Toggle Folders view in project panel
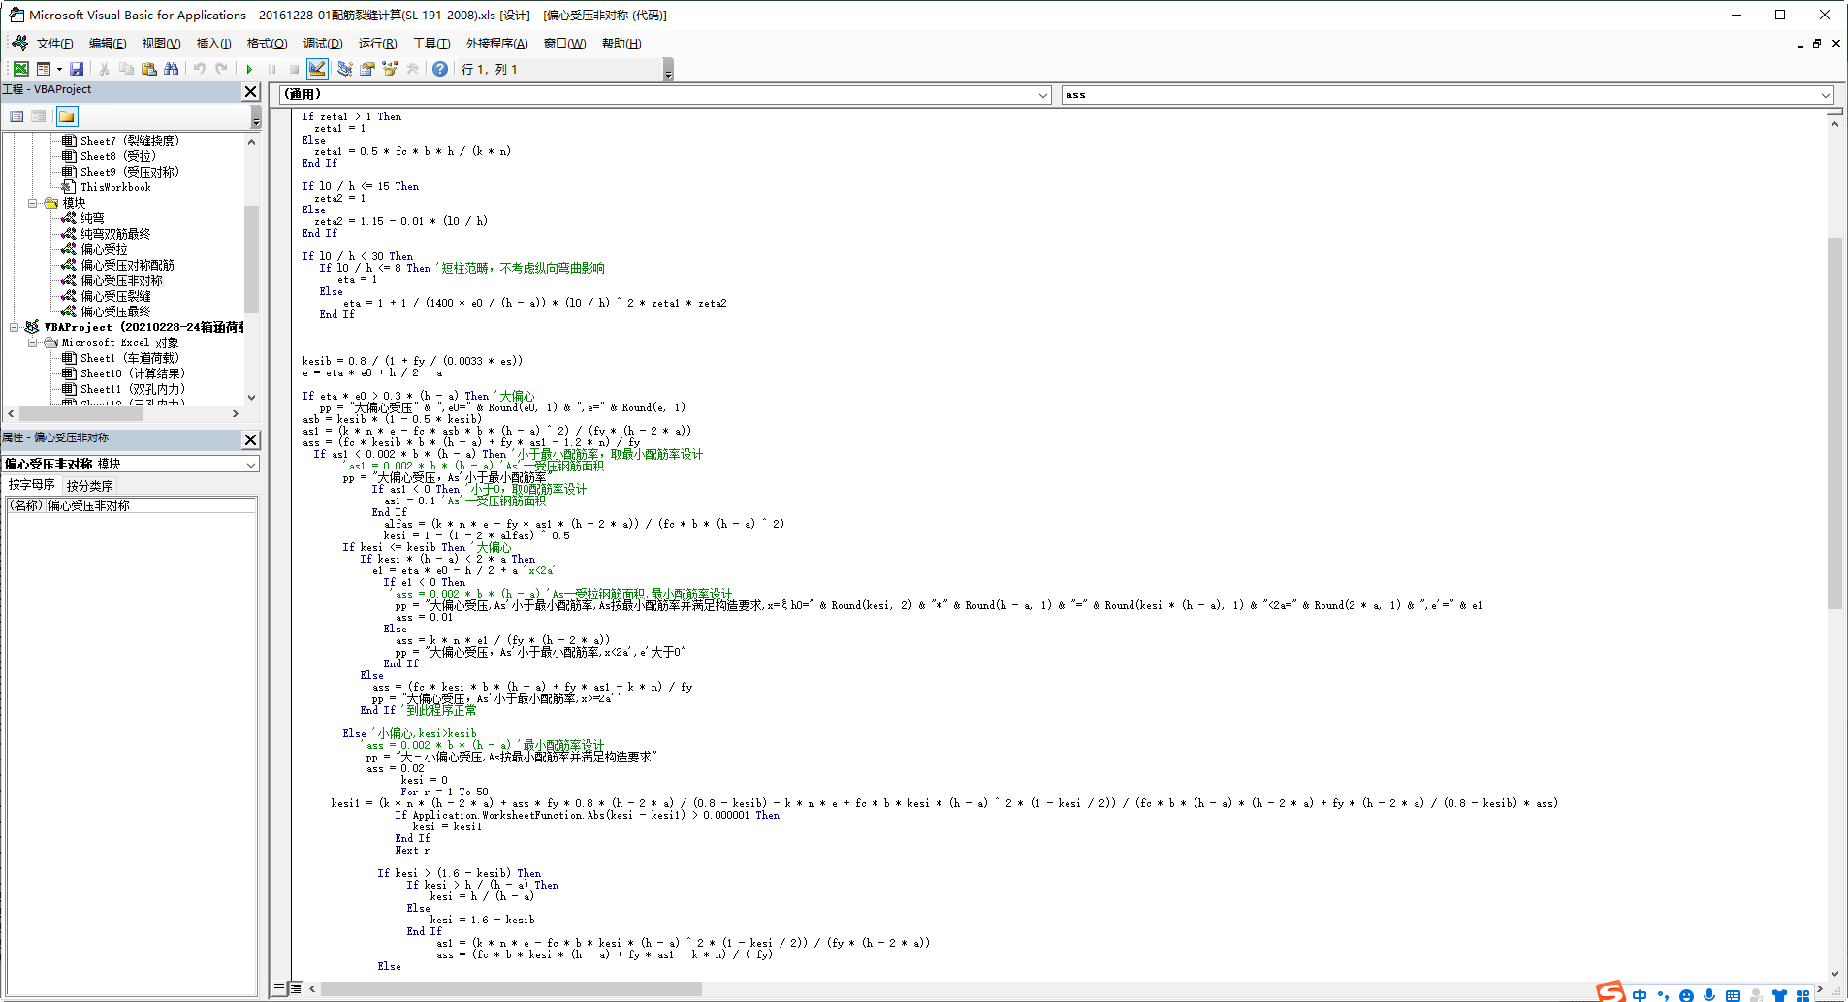This screenshot has height=1002, width=1848. (x=66, y=116)
